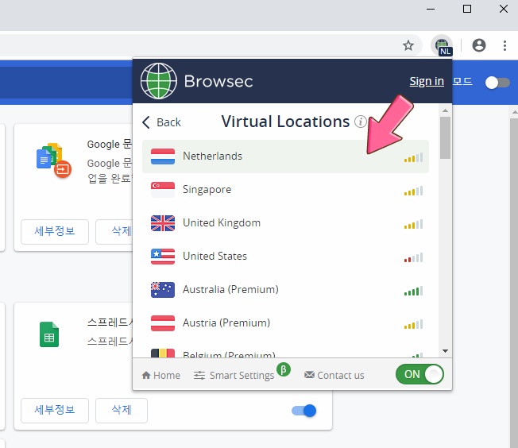Click the green Sheets extension icon
Screen dimensions: 518x448
coord(49,334)
